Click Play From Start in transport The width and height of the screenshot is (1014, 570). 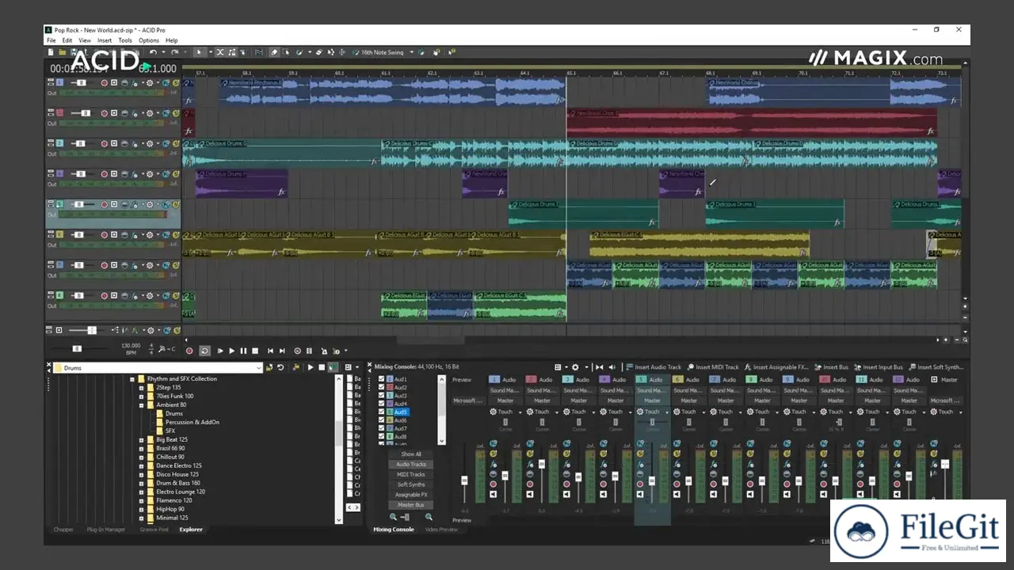(x=220, y=351)
